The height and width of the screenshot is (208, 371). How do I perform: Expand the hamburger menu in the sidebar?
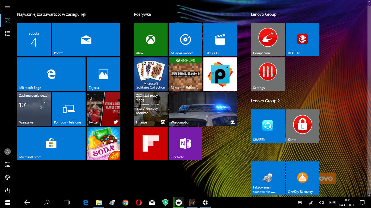click(x=8, y=8)
